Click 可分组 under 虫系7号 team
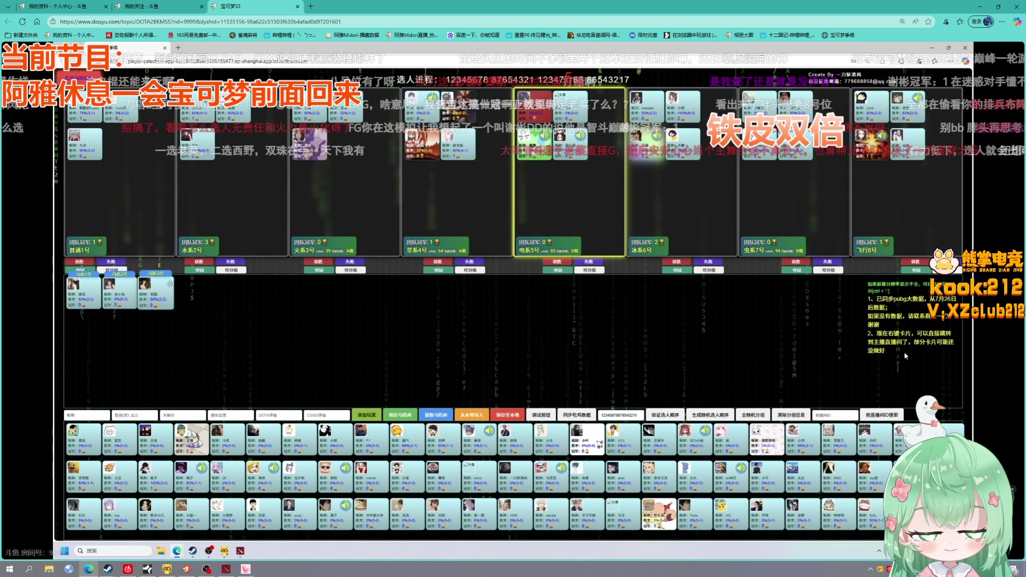 pos(828,270)
